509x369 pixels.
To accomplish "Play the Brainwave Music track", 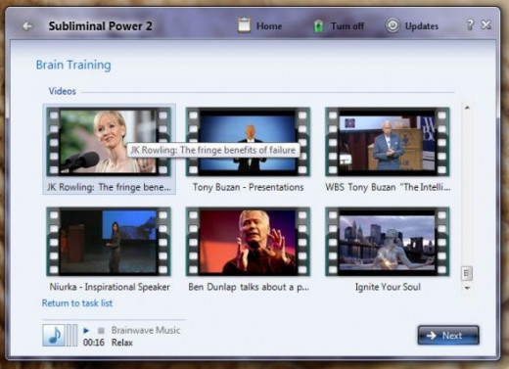I will click(x=86, y=331).
